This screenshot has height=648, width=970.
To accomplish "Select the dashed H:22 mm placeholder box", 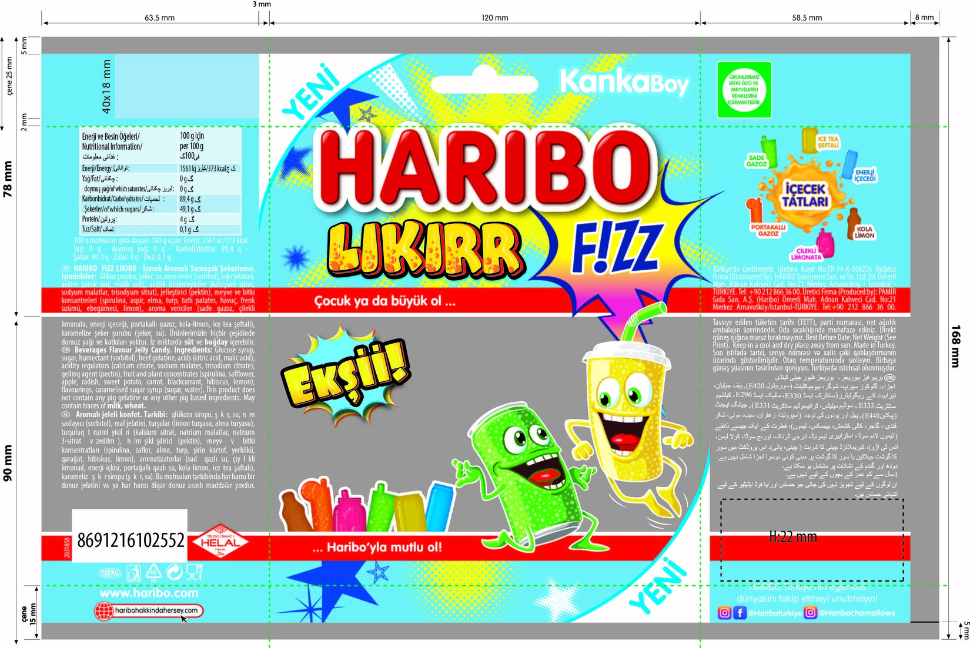I will pyautogui.click(x=812, y=540).
